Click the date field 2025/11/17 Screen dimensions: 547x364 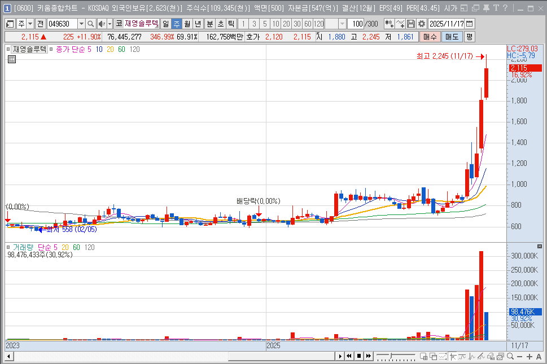(x=447, y=24)
